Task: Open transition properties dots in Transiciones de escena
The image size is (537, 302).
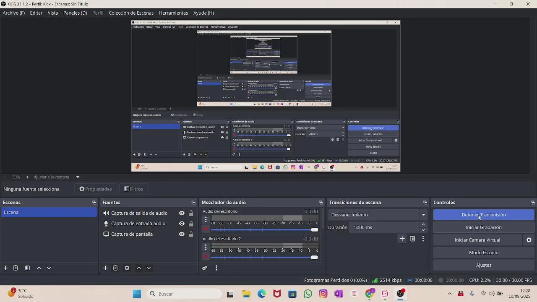Action: point(423,239)
